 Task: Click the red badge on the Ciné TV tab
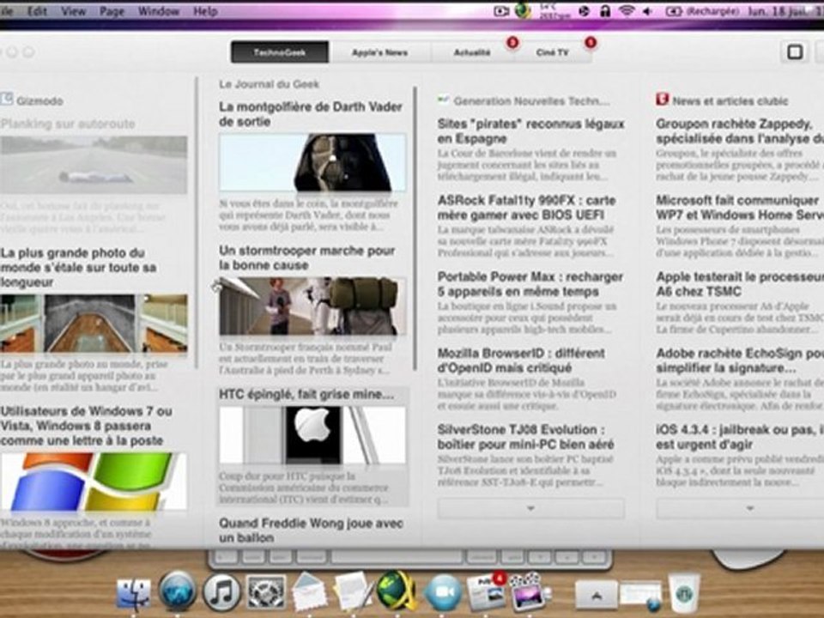click(x=591, y=43)
